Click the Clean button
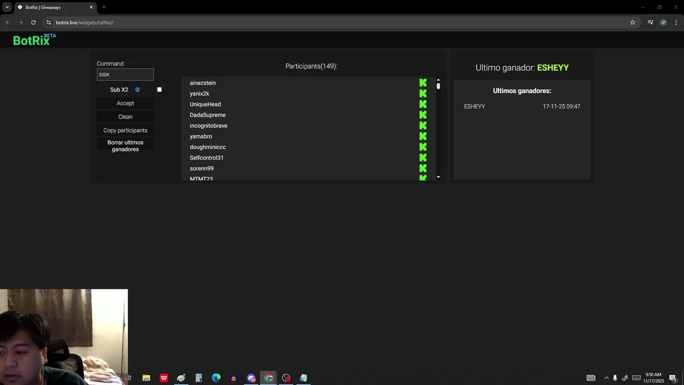 pyautogui.click(x=125, y=117)
